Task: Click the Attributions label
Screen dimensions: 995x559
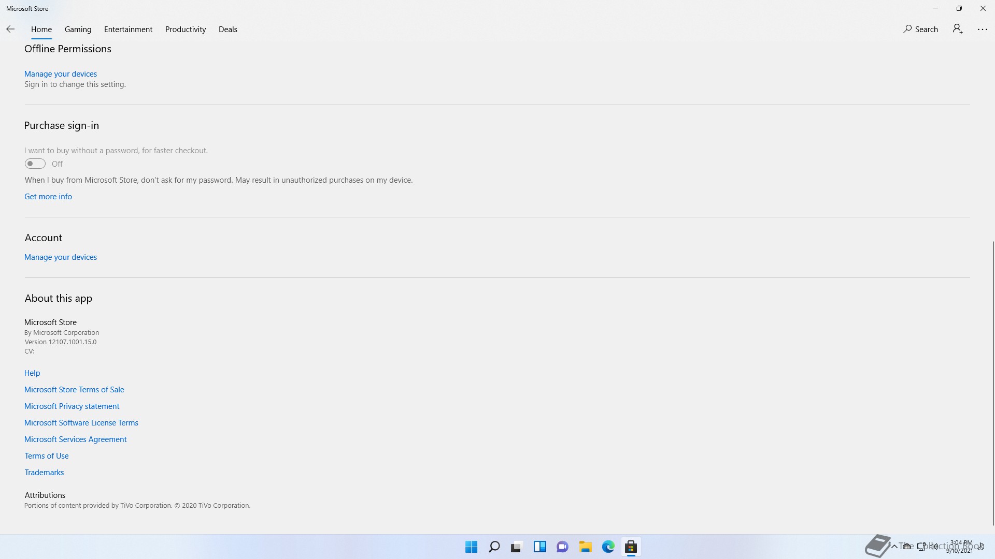Action: click(45, 495)
